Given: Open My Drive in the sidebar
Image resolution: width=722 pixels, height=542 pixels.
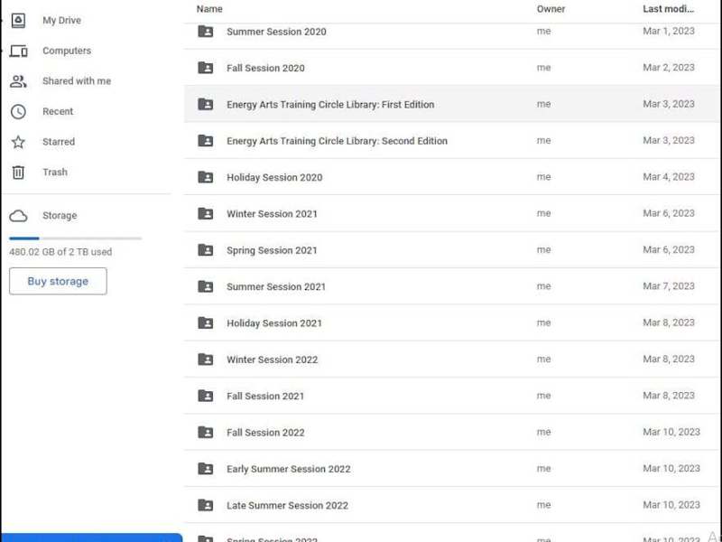Looking at the screenshot, I should click(61, 20).
